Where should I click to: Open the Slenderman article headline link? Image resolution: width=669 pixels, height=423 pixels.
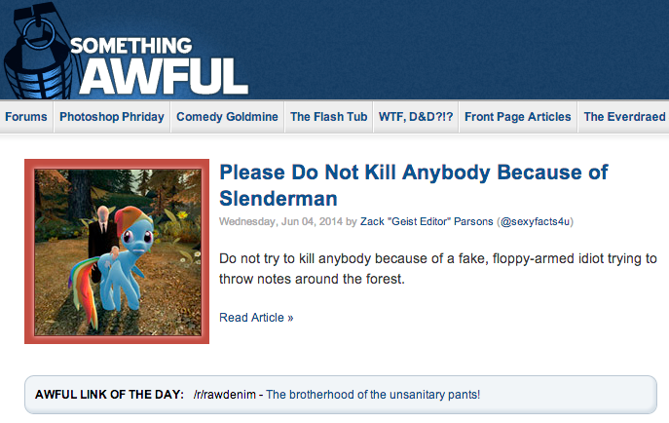414,185
